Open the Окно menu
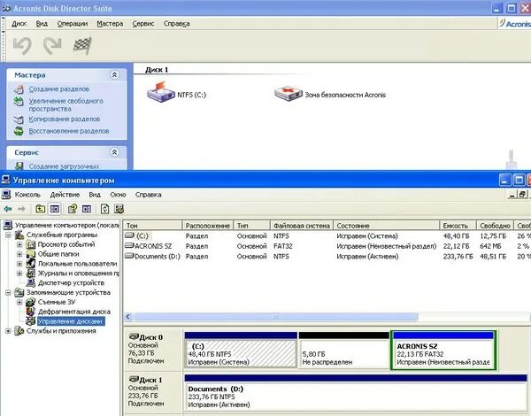The height and width of the screenshot is (416, 531). coord(118,195)
